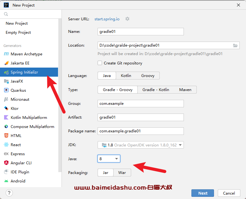Click the React atom icon
The image size is (246, 199).
click(x=6, y=145)
